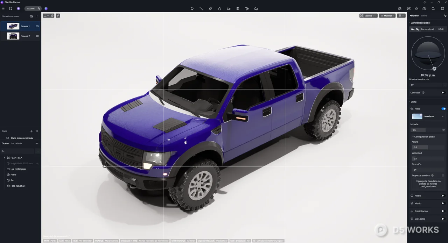Adjust the Importe slider
The width and height of the screenshot is (448, 243).
(x=426, y=130)
